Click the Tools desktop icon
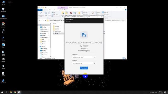 [x=3, y=31]
